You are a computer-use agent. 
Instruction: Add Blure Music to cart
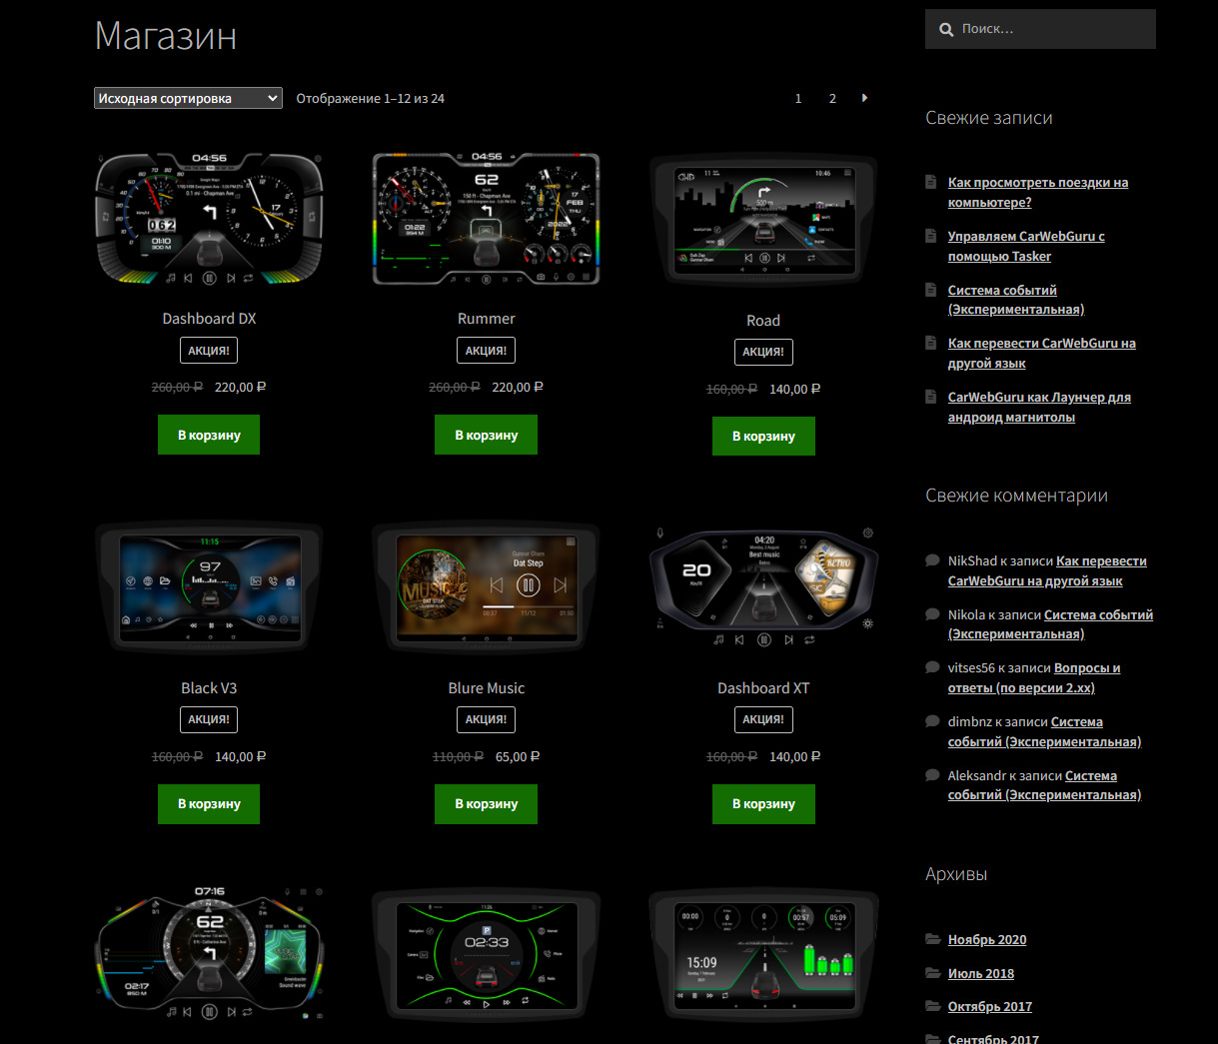(x=486, y=804)
